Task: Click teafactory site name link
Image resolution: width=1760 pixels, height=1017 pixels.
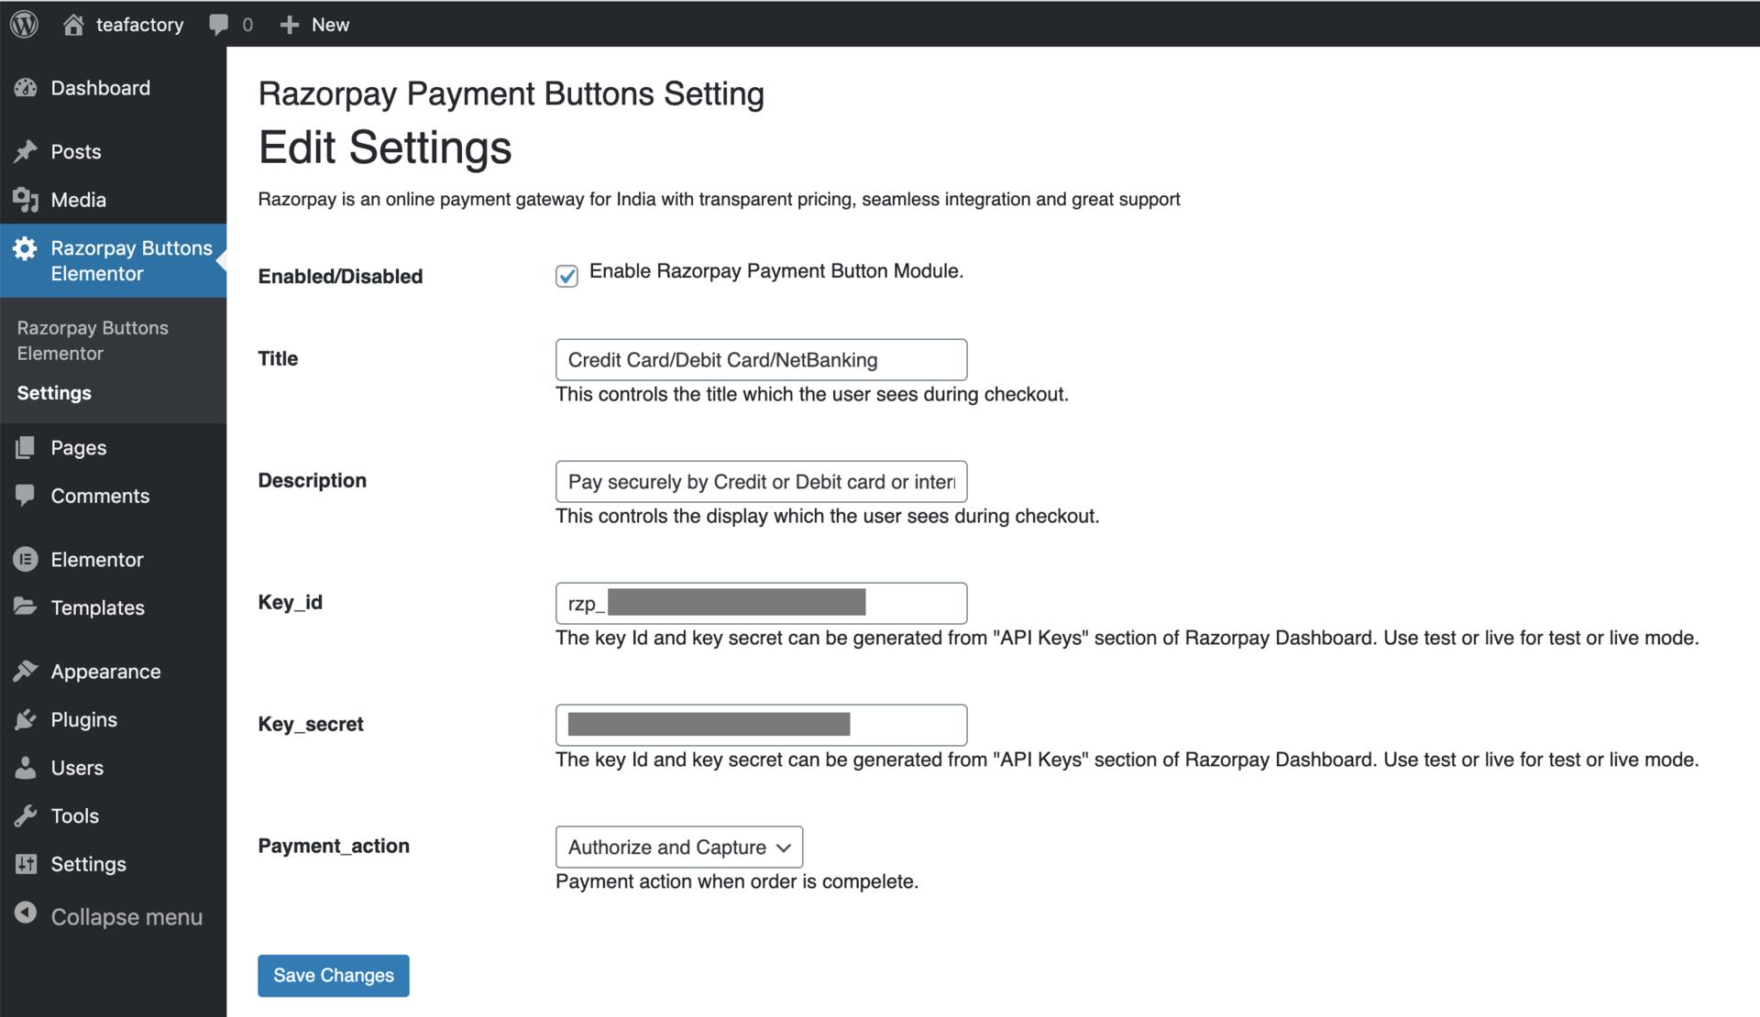Action: 139,25
